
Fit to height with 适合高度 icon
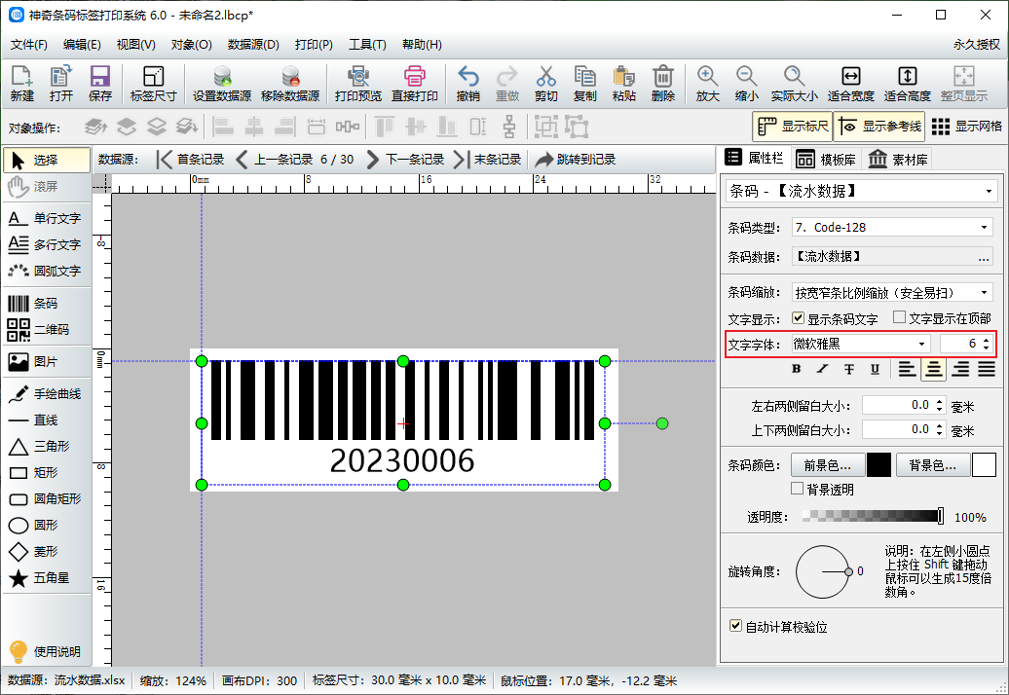(908, 84)
